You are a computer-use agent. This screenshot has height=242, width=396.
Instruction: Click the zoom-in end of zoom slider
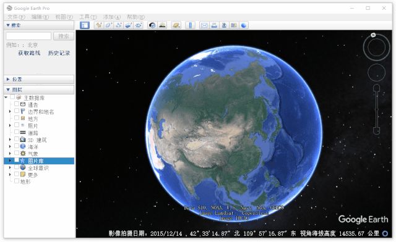(376, 88)
